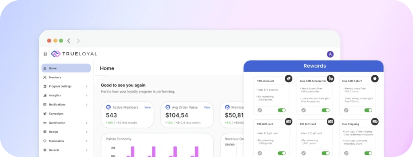Screen dimensions: 413x157
Task: Click the red window close dot
Action: coord(49,41)
